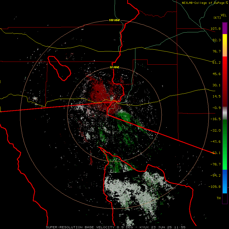Click the 100 NMI range ring label
This screenshot has width=229, height=229.
click(x=114, y=20)
